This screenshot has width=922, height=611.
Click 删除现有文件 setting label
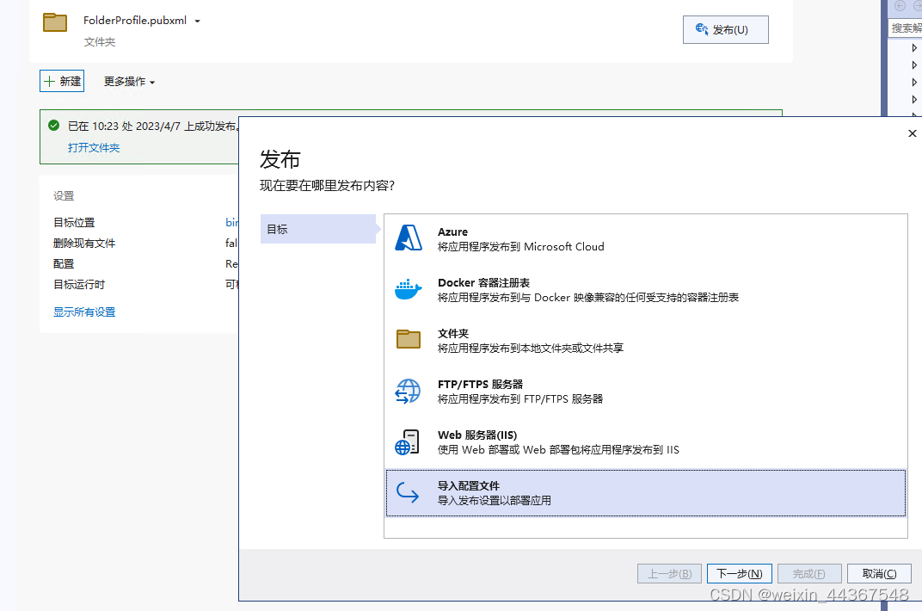(x=84, y=243)
